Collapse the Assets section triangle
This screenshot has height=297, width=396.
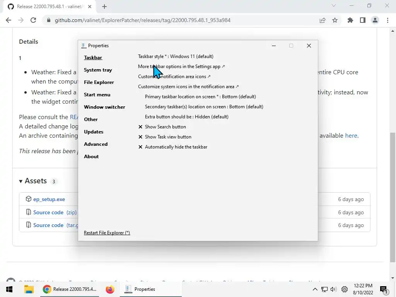pos(21,181)
